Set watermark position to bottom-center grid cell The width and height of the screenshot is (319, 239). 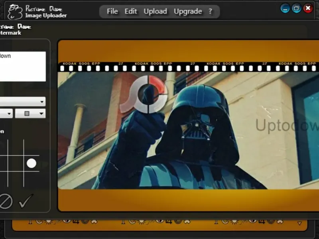(x=16, y=179)
